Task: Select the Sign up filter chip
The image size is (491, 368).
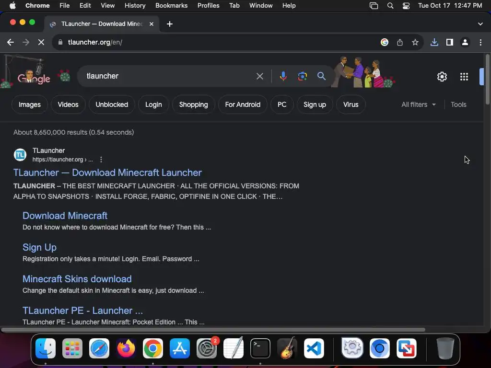Action: (315, 104)
